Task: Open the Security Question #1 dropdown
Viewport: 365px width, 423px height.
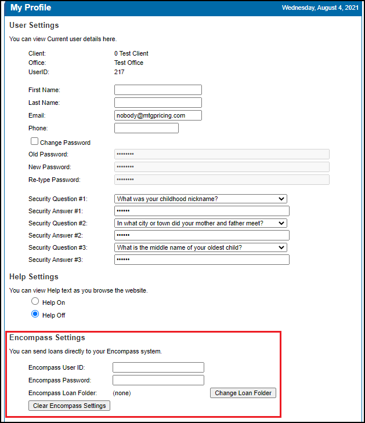Action: pos(200,199)
